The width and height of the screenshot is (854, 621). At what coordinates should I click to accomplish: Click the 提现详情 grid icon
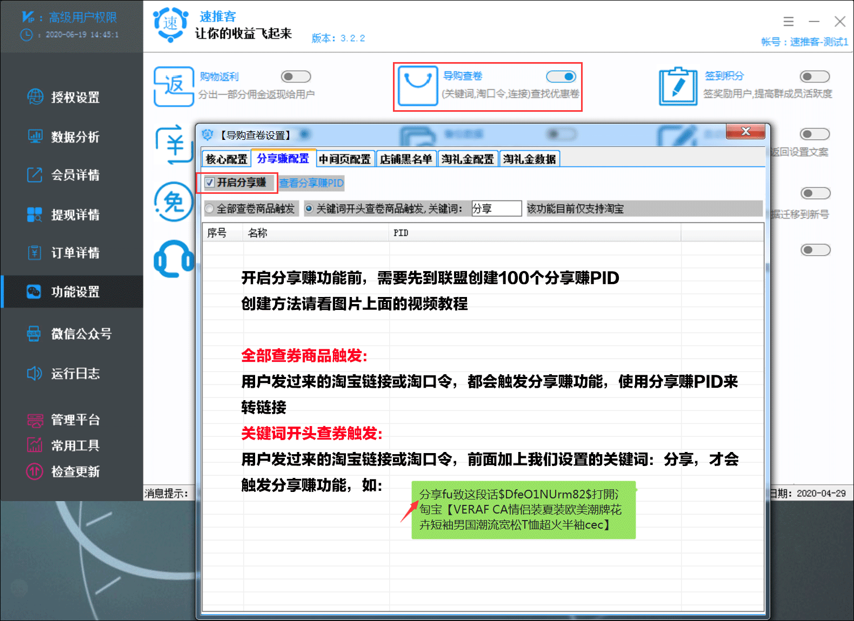pyautogui.click(x=35, y=214)
